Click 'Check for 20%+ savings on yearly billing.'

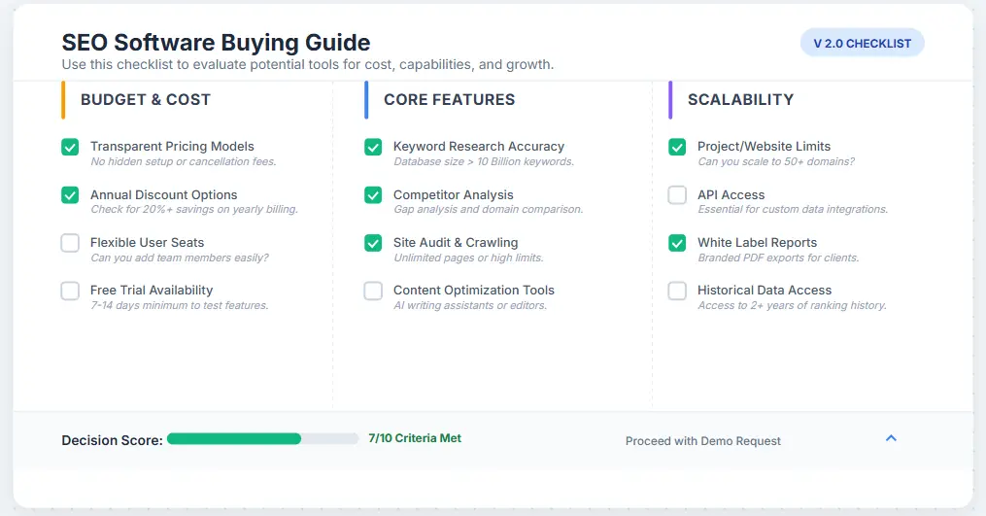(194, 210)
